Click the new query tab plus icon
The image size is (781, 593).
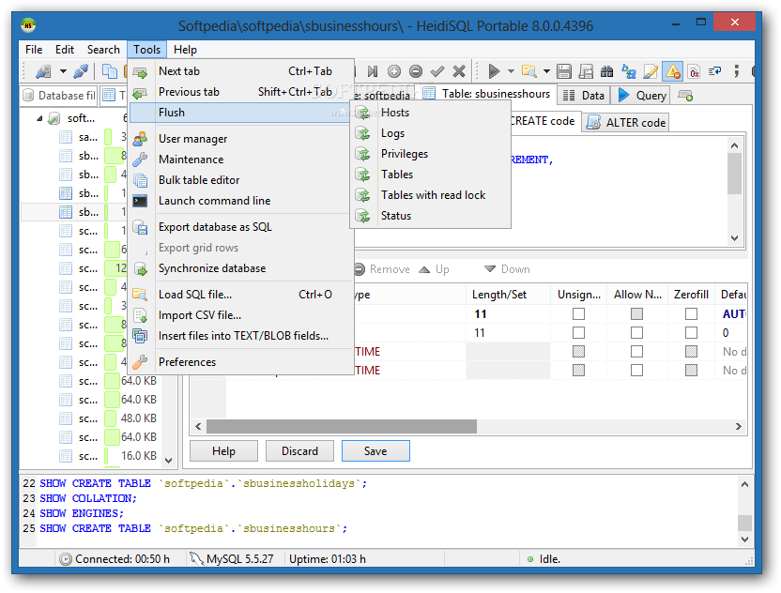685,96
